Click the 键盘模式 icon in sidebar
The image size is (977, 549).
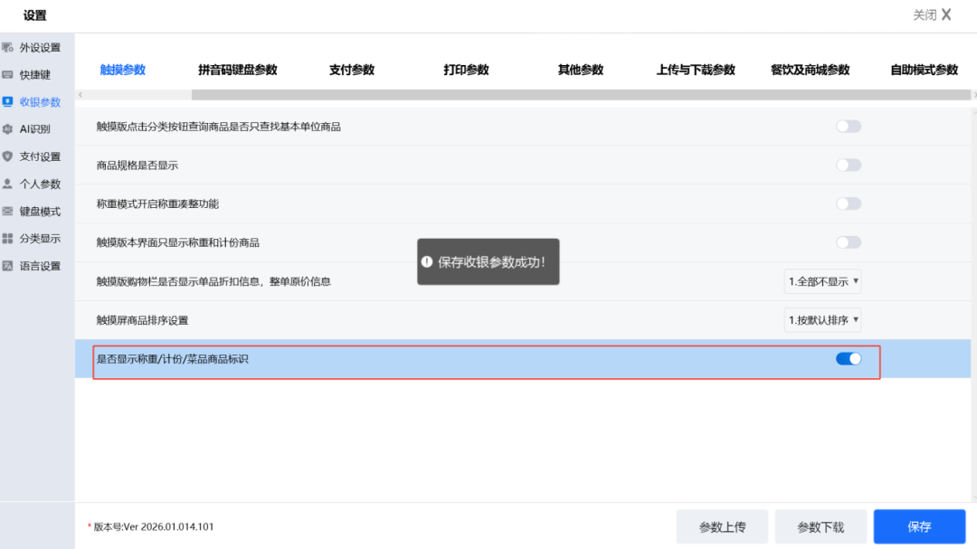(x=8, y=211)
